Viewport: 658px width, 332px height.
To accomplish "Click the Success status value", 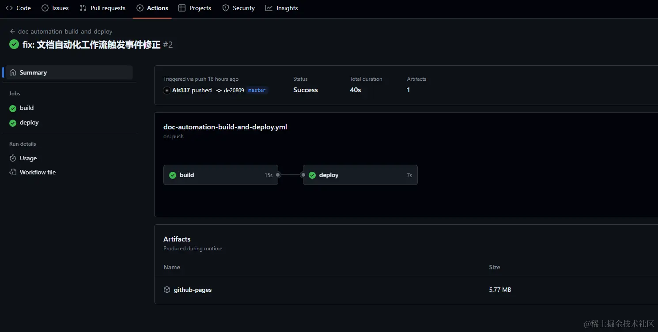I will click(x=306, y=90).
